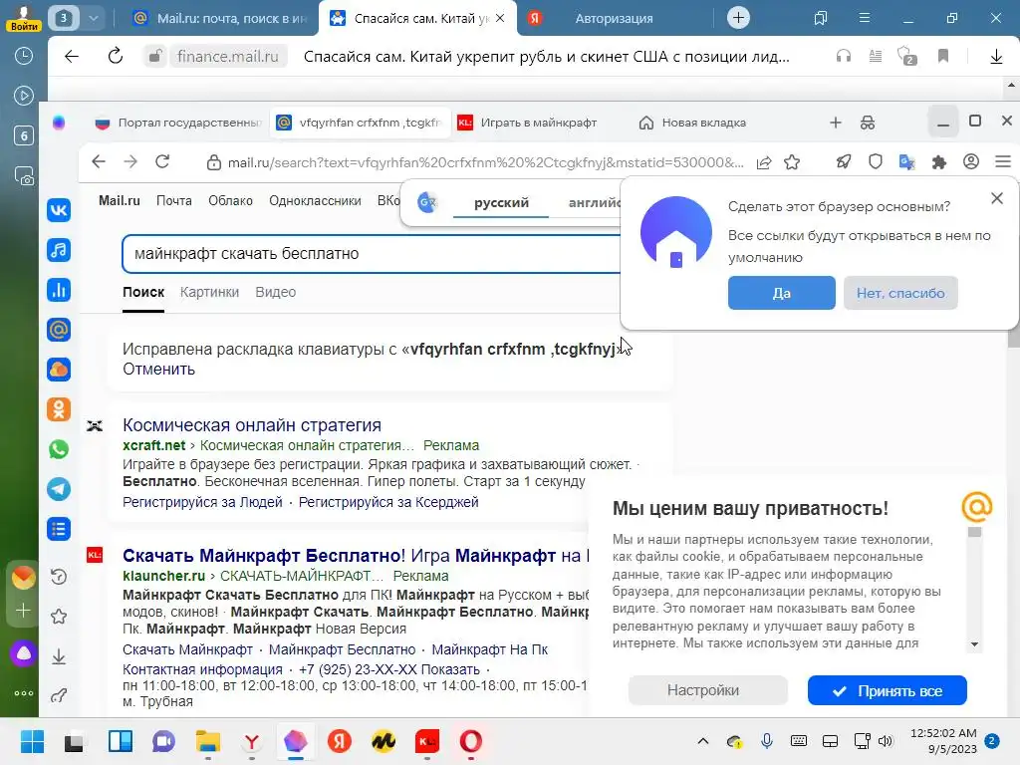The image size is (1020, 765).
Task: Click the share icon in Atom address bar
Action: [764, 162]
